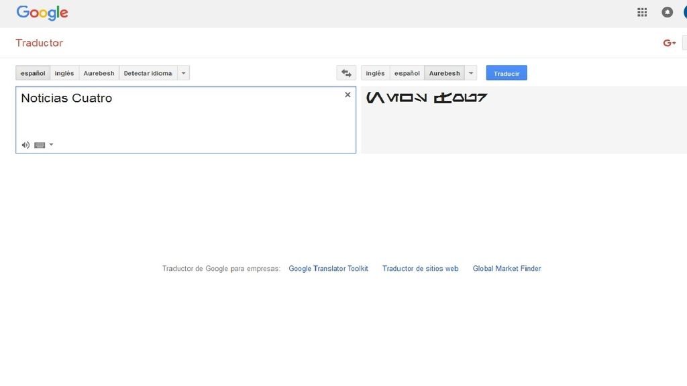This screenshot has width=687, height=386.
Task: Click in the Noticias Cuatro text box
Action: pyautogui.click(x=186, y=120)
